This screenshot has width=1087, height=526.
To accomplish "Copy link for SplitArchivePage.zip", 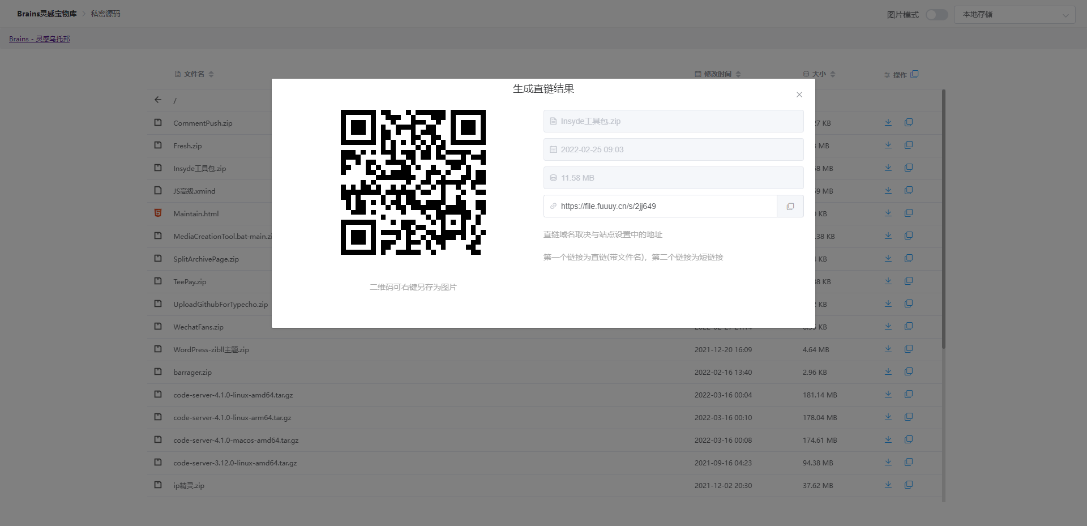I will click(909, 258).
